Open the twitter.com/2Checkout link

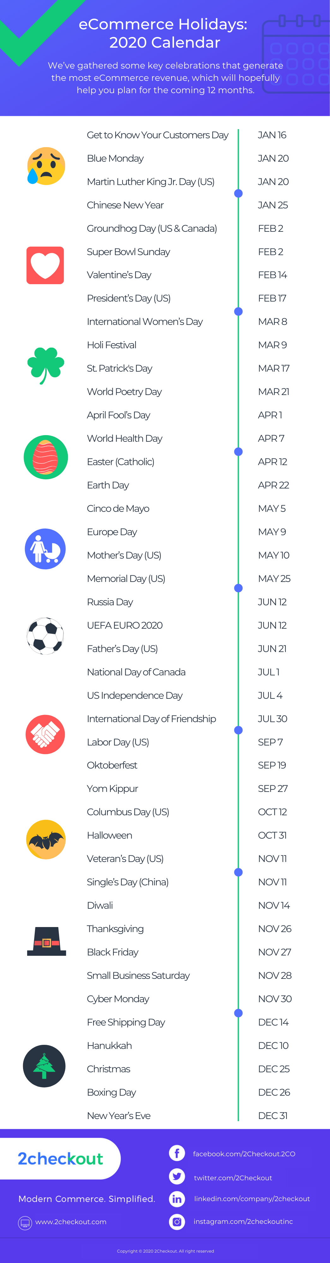pos(233,1178)
